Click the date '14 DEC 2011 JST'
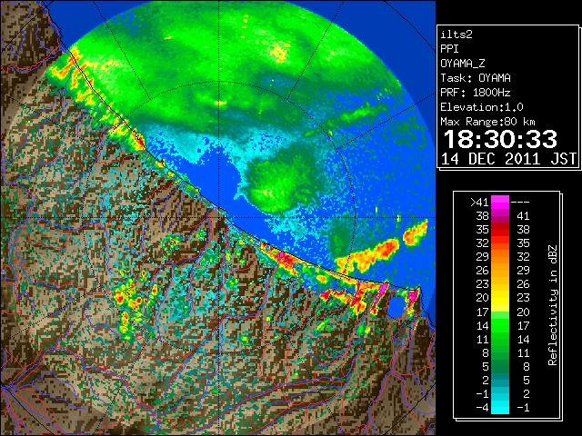This screenshot has height=436, width=582. (x=508, y=159)
